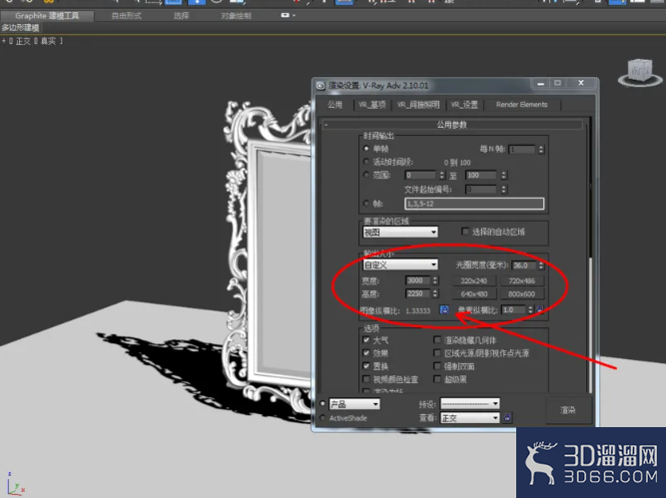This screenshot has width=666, height=498.
Task: Click the ViewCube in the viewport
Action: point(640,73)
